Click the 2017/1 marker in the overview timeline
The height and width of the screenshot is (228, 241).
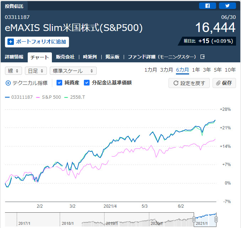pos(24,223)
